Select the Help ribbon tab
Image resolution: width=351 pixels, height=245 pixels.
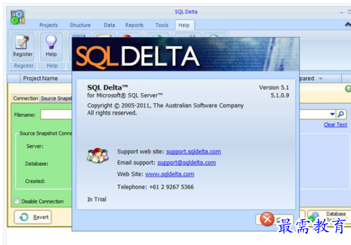click(184, 25)
